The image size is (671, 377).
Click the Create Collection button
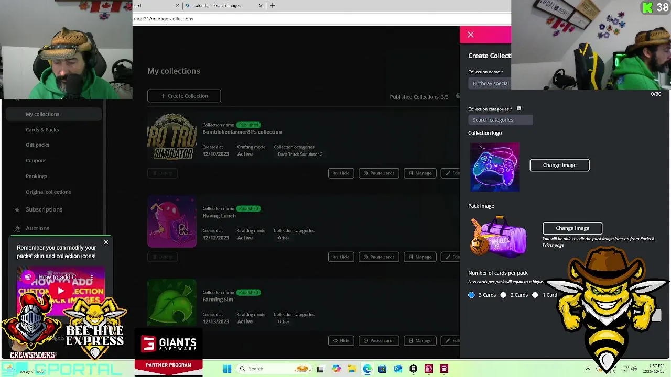pyautogui.click(x=184, y=96)
